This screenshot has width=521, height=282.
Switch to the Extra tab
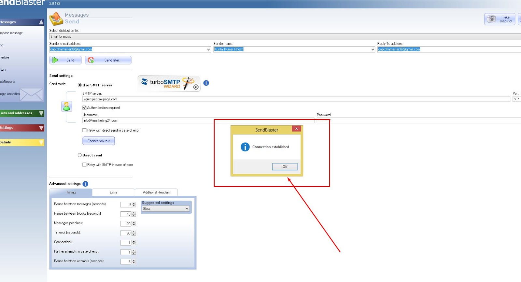(113, 192)
